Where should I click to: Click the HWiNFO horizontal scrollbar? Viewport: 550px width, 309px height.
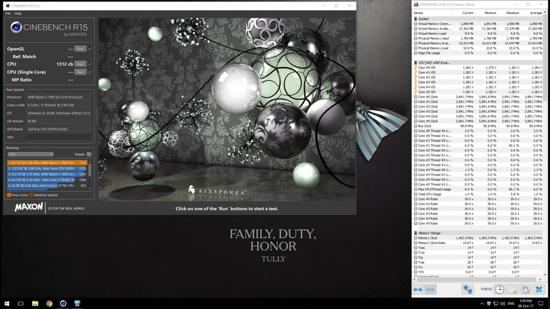click(x=478, y=278)
